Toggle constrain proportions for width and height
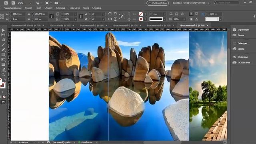 click(52, 16)
